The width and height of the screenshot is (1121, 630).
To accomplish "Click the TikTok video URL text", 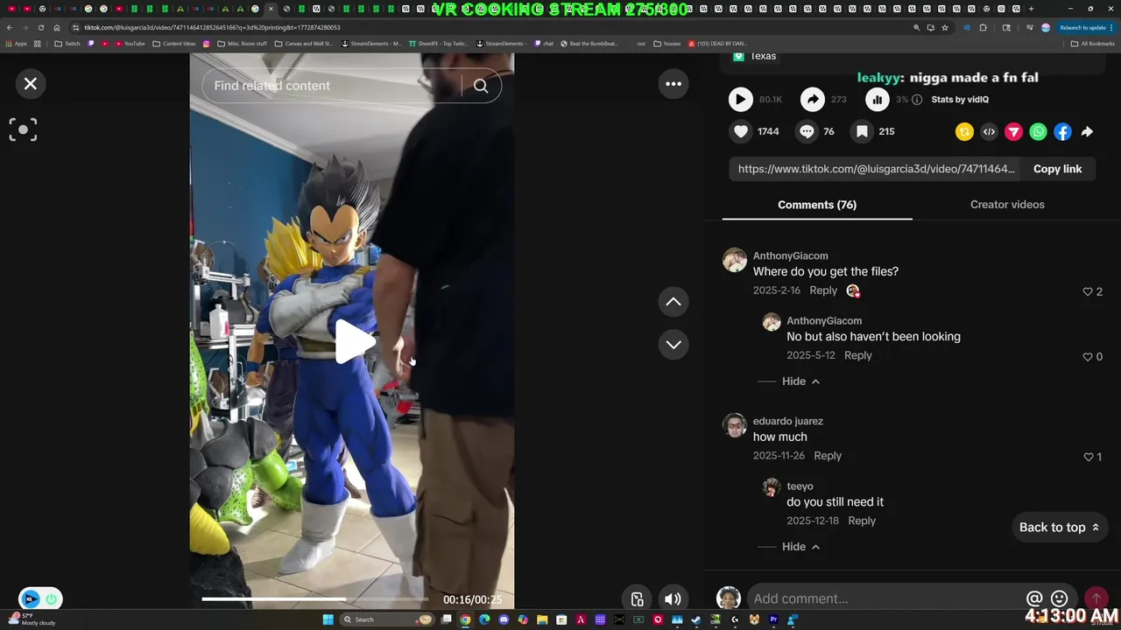I will click(877, 169).
